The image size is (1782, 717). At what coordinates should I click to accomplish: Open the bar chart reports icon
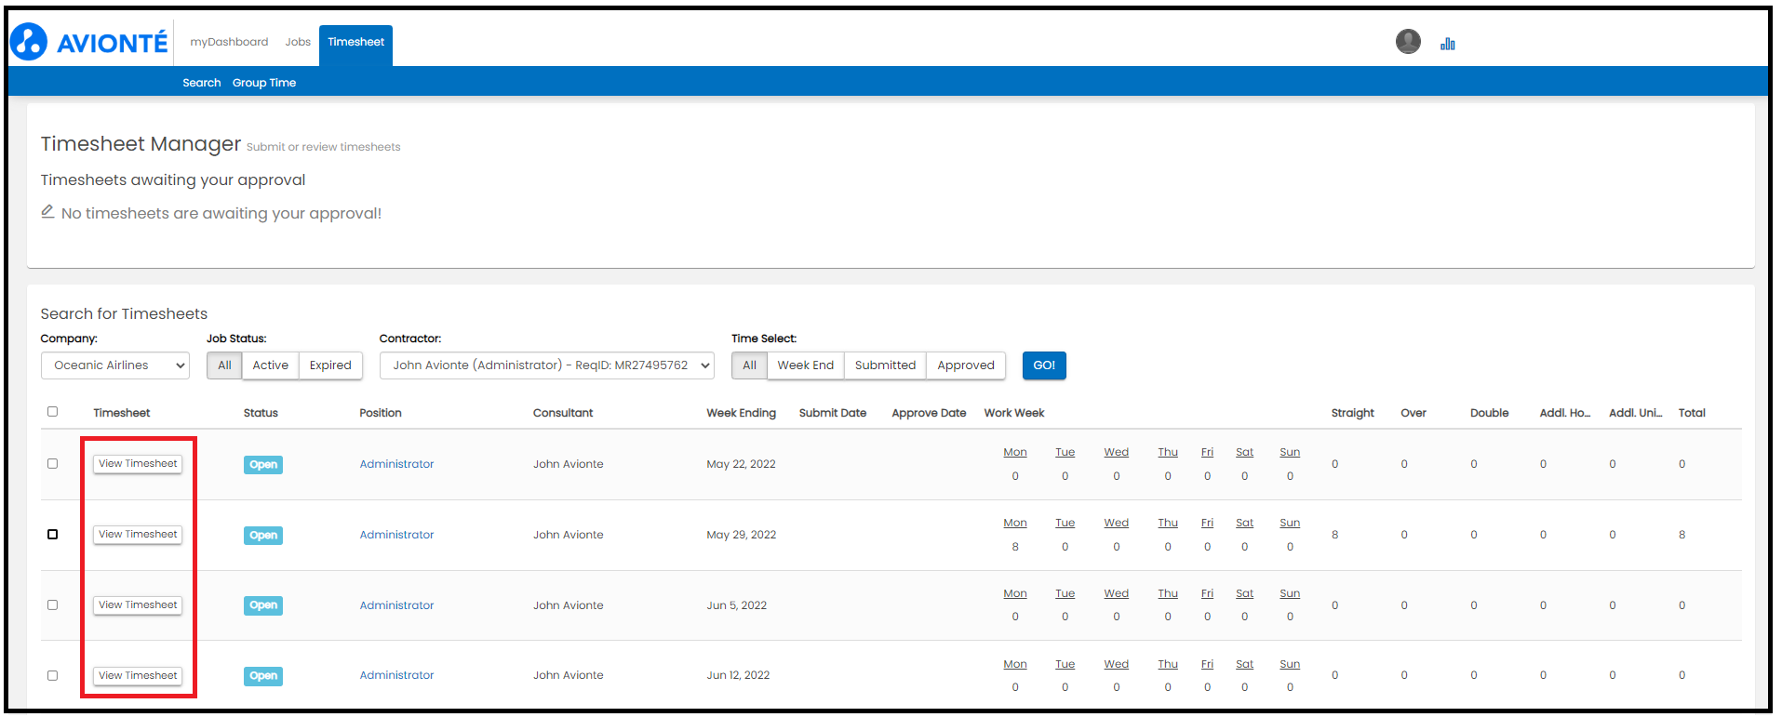pos(1447,44)
